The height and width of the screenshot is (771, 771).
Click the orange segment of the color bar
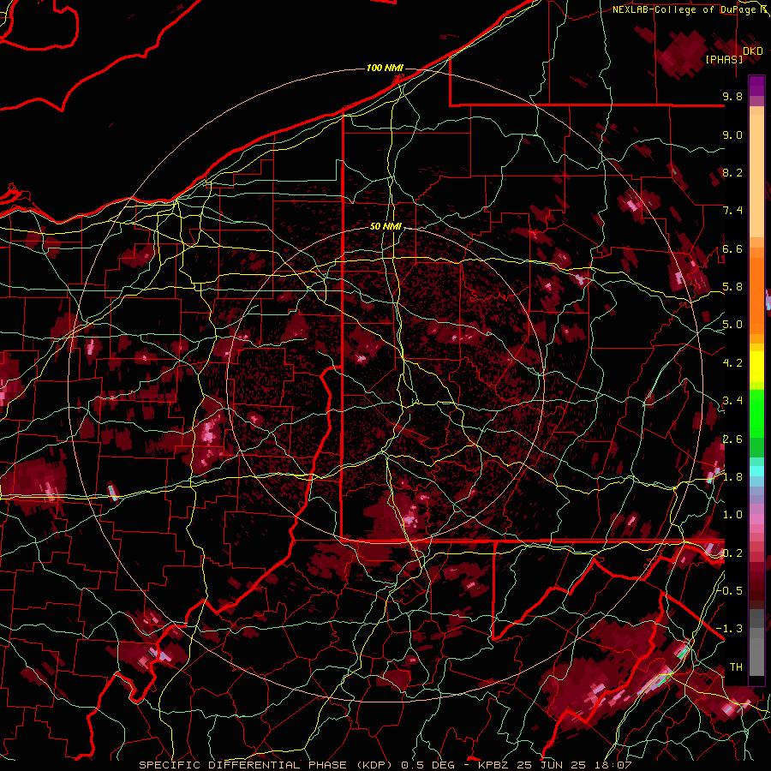point(756,295)
